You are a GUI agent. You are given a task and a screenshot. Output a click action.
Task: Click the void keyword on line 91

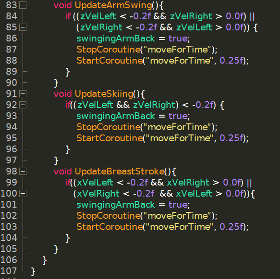click(63, 94)
